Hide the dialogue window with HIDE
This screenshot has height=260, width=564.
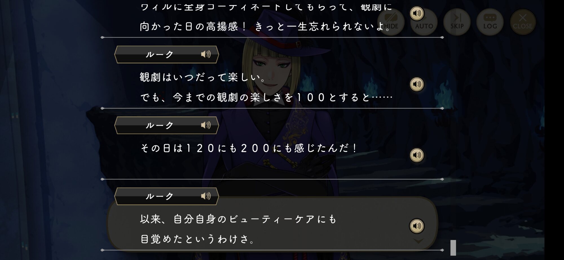(391, 22)
